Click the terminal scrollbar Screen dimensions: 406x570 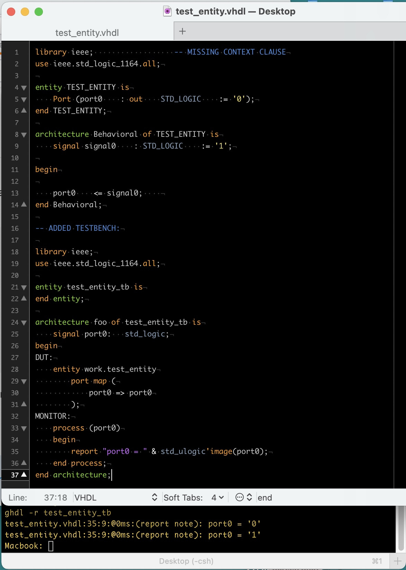401,529
